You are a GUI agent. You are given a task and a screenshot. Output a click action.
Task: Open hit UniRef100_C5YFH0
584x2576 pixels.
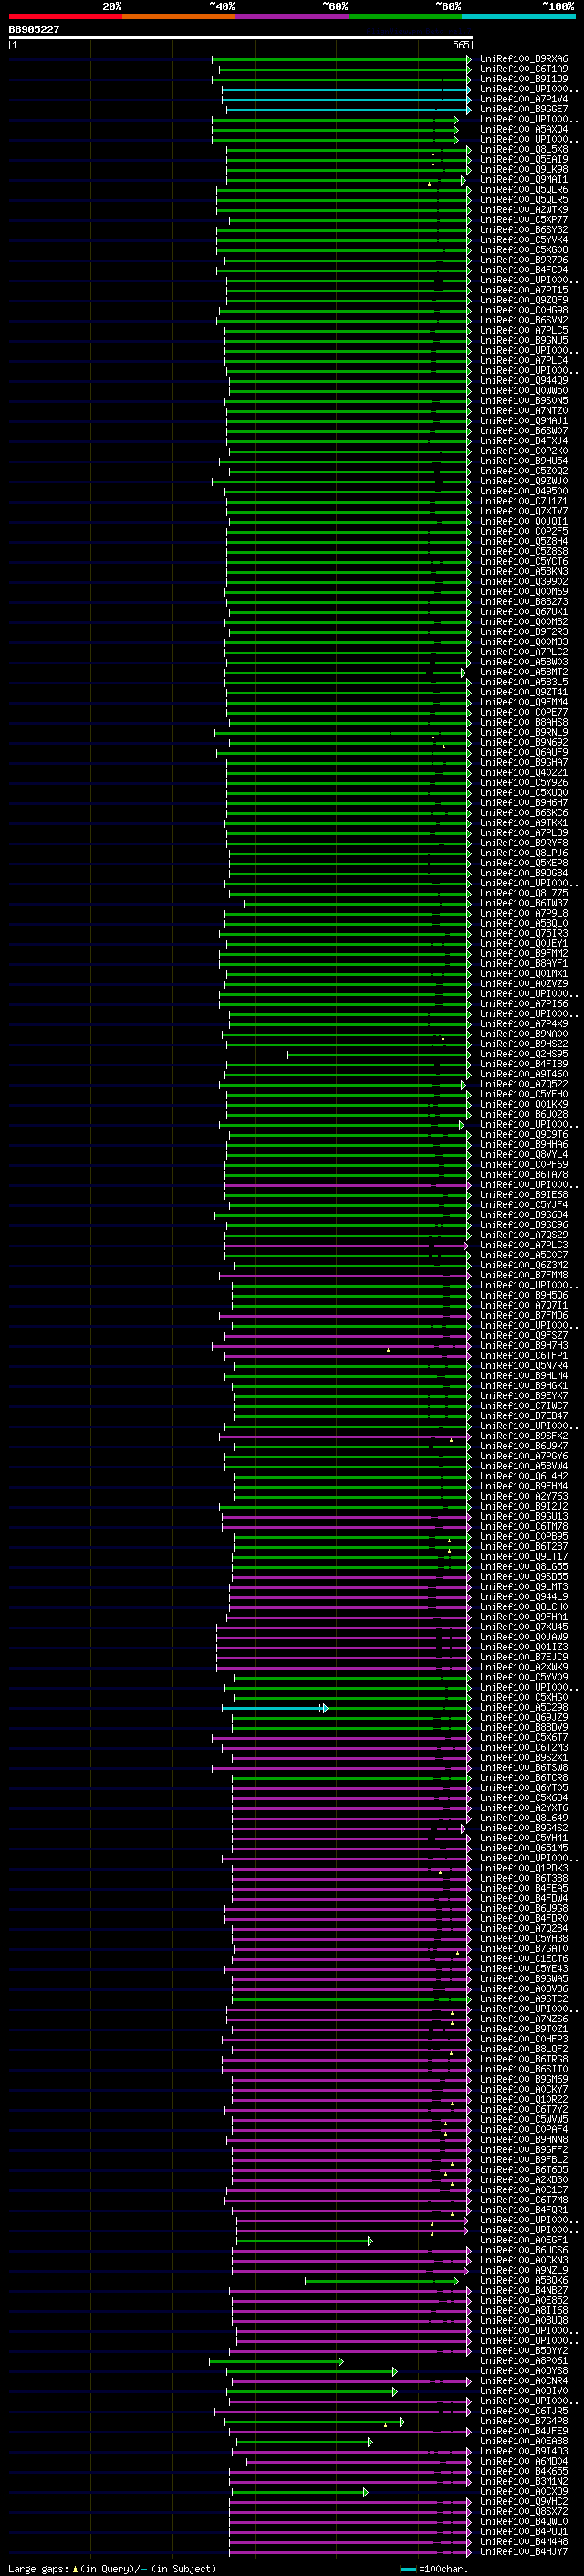pyautogui.click(x=524, y=1094)
